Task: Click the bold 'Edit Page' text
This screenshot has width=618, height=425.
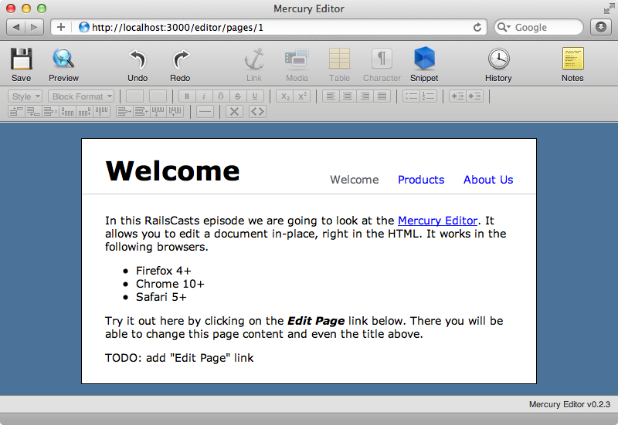Action: tap(316, 321)
